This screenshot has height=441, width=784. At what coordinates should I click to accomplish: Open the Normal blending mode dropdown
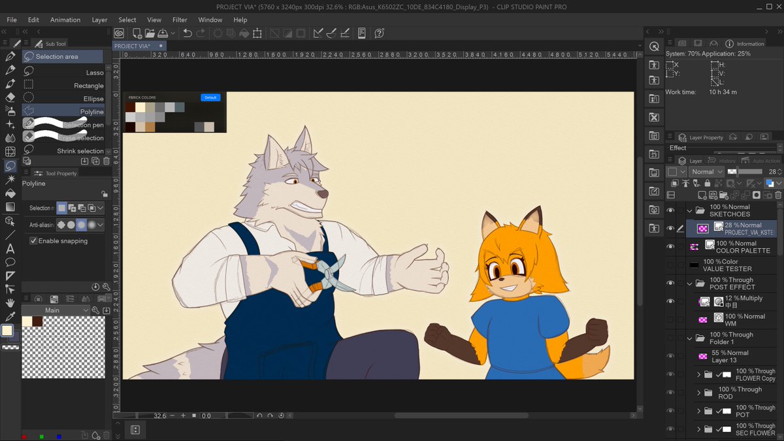[706, 172]
